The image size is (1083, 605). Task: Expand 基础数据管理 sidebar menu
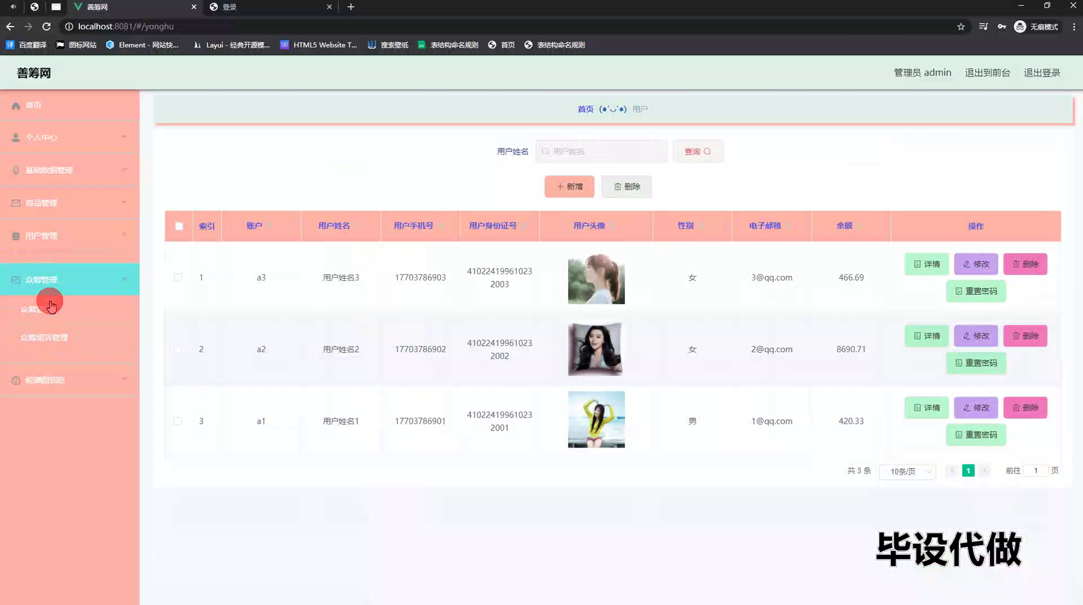69,170
